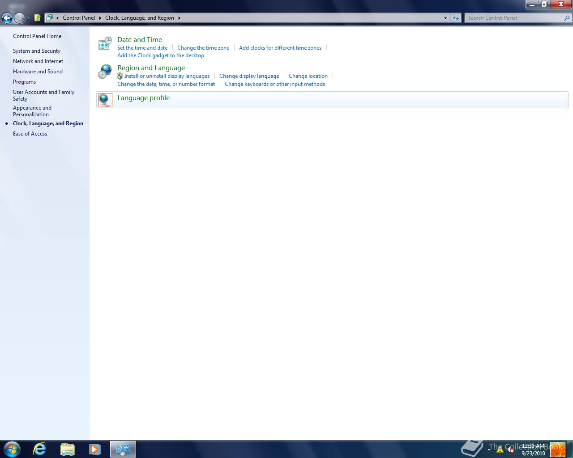
Task: Click the yellow warning tray icon
Action: [x=500, y=450]
